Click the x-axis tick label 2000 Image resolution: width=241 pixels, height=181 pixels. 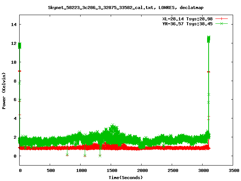(x=142, y=170)
